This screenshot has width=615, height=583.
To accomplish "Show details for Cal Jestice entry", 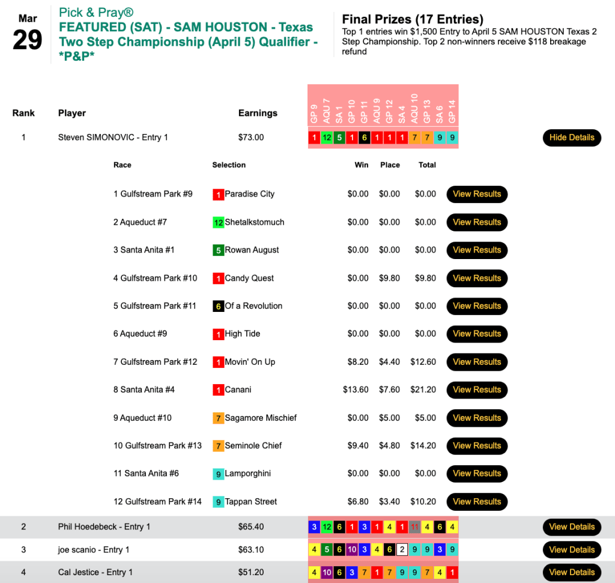I will 571,572.
